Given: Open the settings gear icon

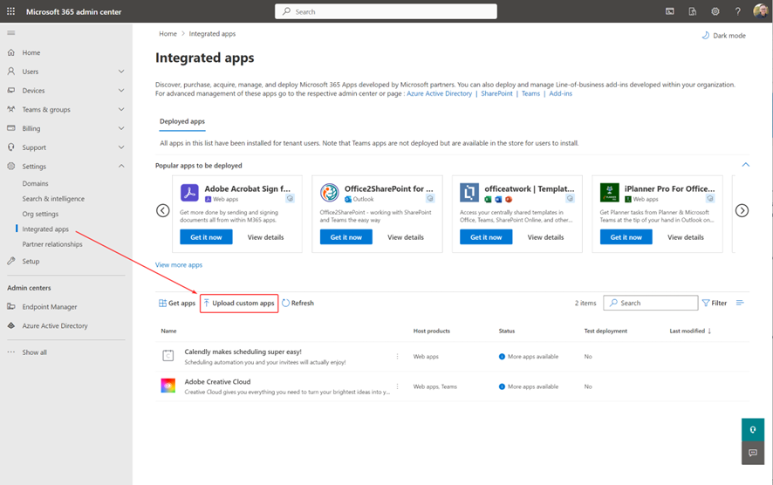Looking at the screenshot, I should click(715, 11).
